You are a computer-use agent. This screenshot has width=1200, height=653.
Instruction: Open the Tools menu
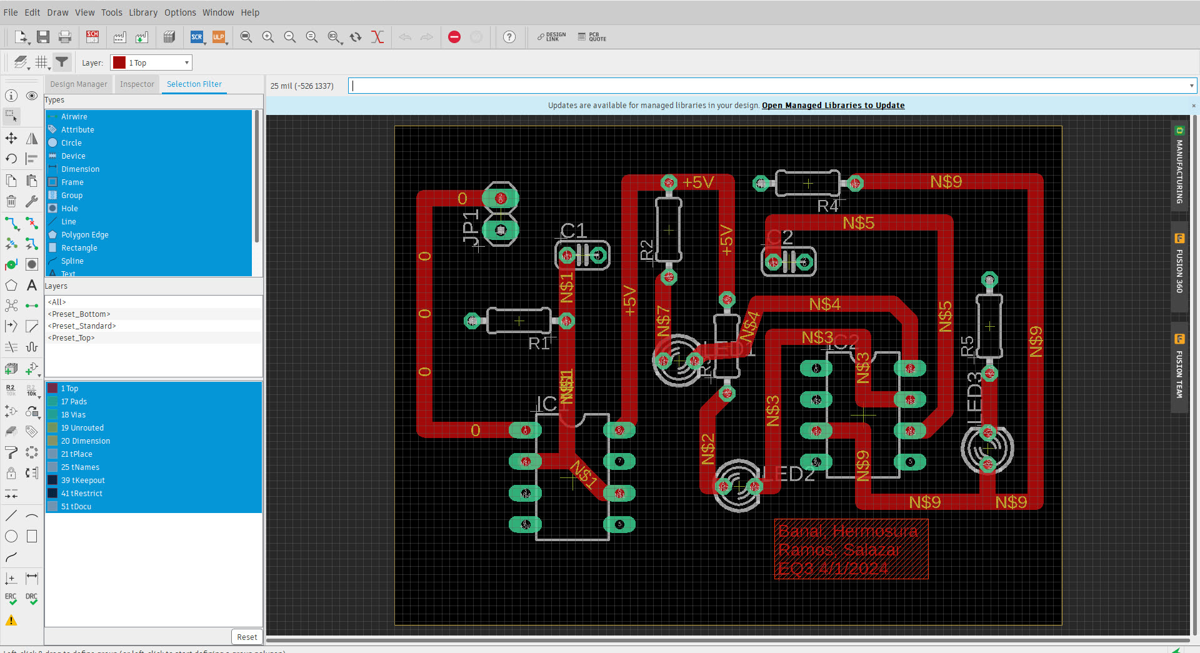(112, 12)
